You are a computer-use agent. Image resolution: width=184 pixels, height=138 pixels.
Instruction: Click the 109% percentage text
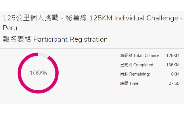click(38, 73)
